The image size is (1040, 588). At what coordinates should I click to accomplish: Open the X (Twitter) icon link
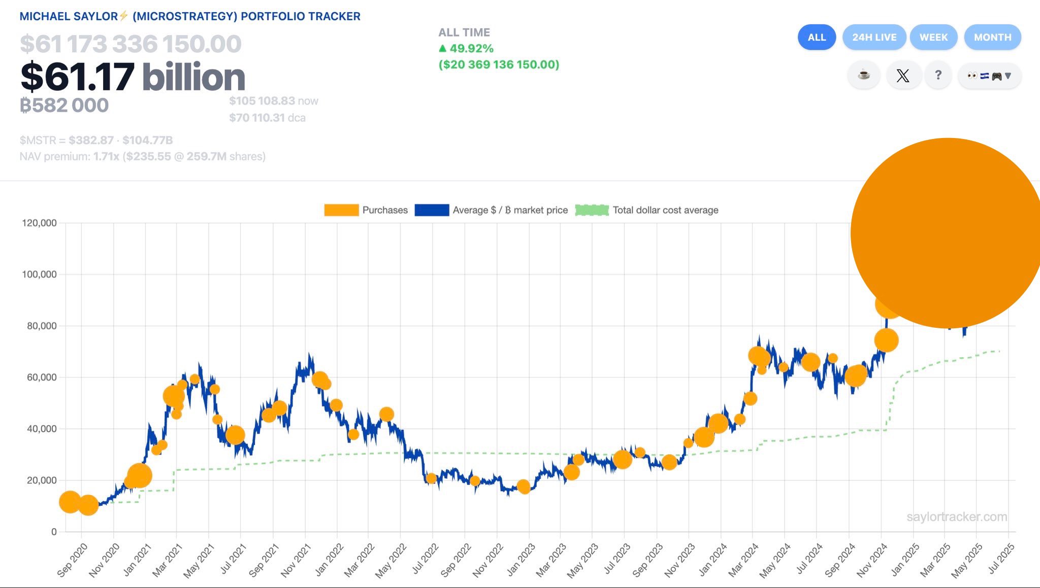pyautogui.click(x=903, y=76)
